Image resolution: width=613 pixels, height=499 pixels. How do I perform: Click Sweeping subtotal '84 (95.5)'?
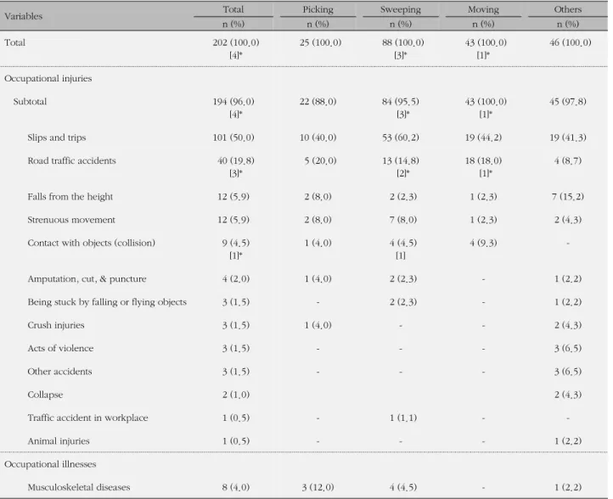401,102
